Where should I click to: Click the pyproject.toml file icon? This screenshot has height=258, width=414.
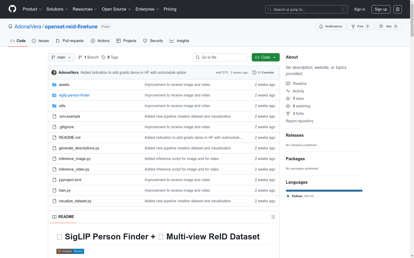[x=54, y=180]
